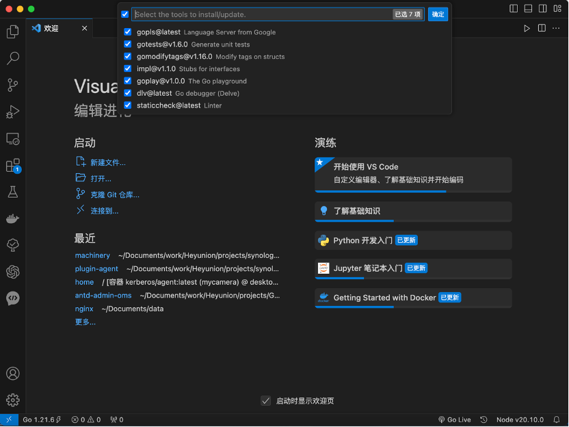The height and width of the screenshot is (427, 569).
Task: Open the tree-shaped activity bar icon
Action: click(13, 246)
